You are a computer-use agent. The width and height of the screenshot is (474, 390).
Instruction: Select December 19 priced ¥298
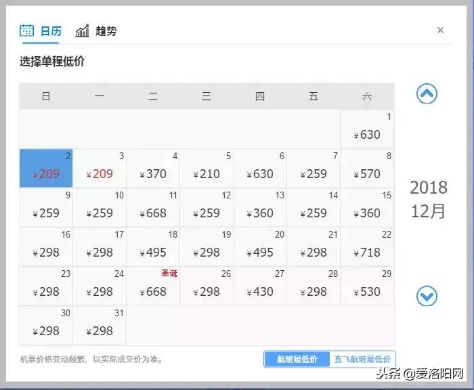[x=207, y=246]
